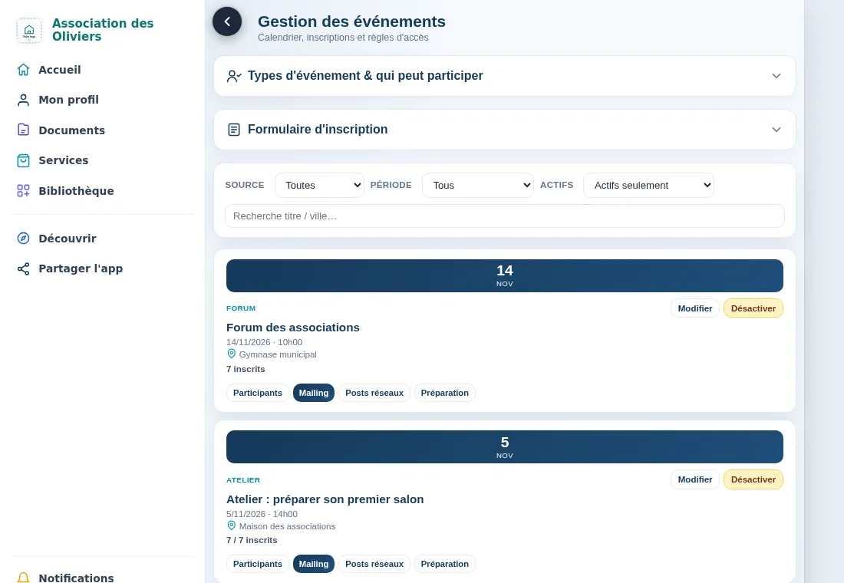
Task: Click the Association des Oliviers name
Action: (103, 30)
